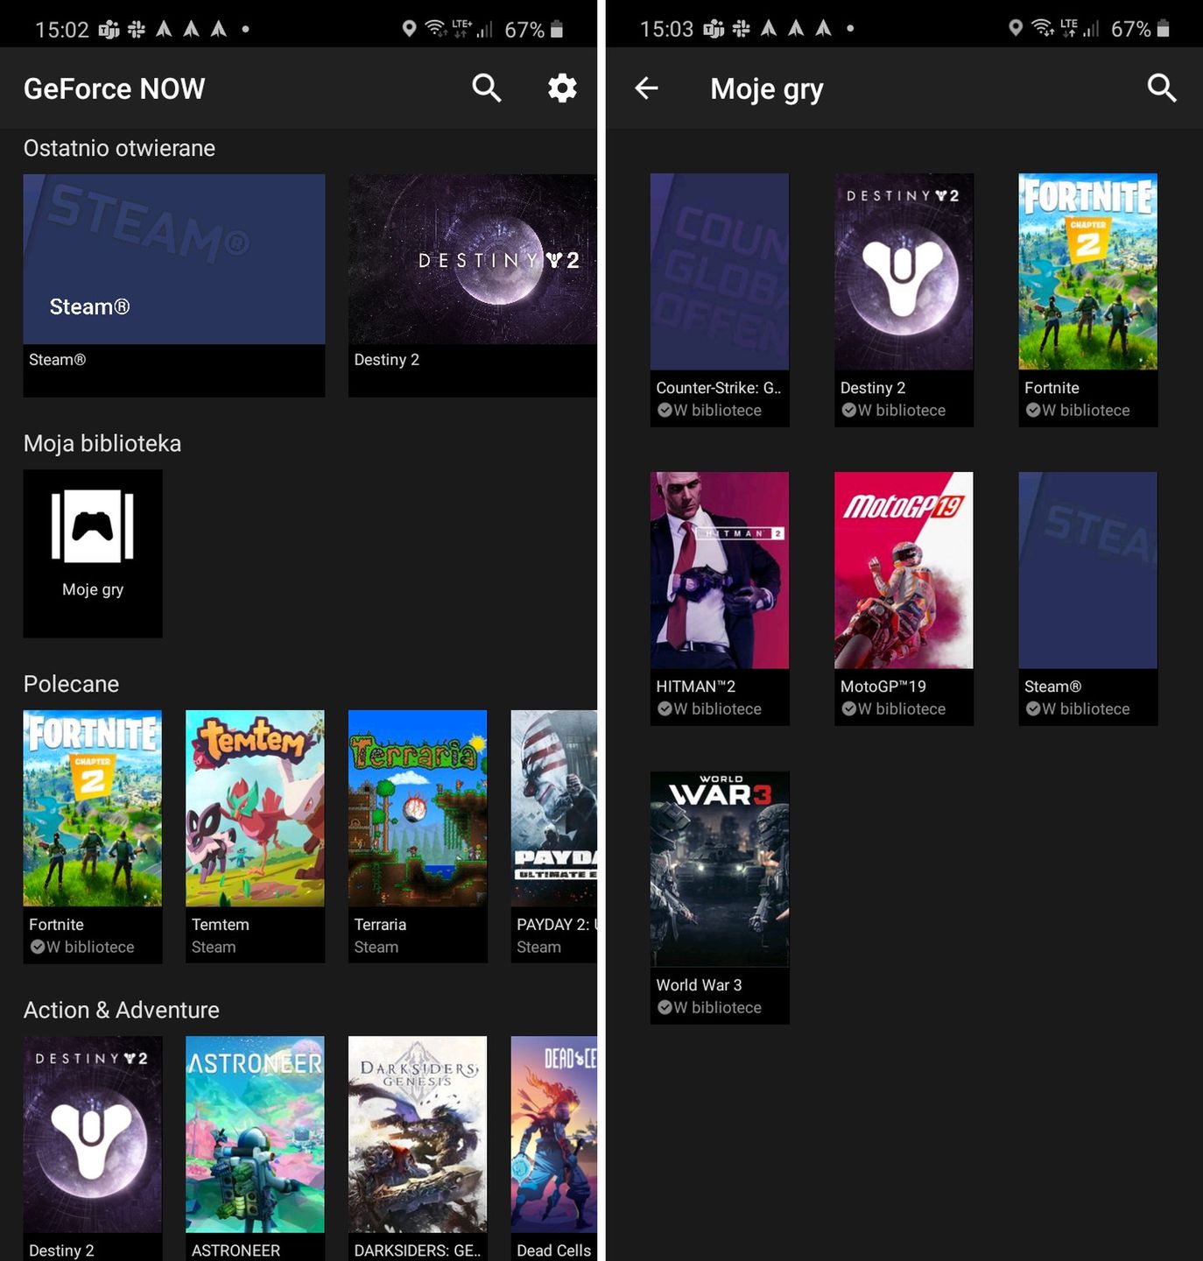Open ASTRONEER in Action & Adventure

[255, 1148]
